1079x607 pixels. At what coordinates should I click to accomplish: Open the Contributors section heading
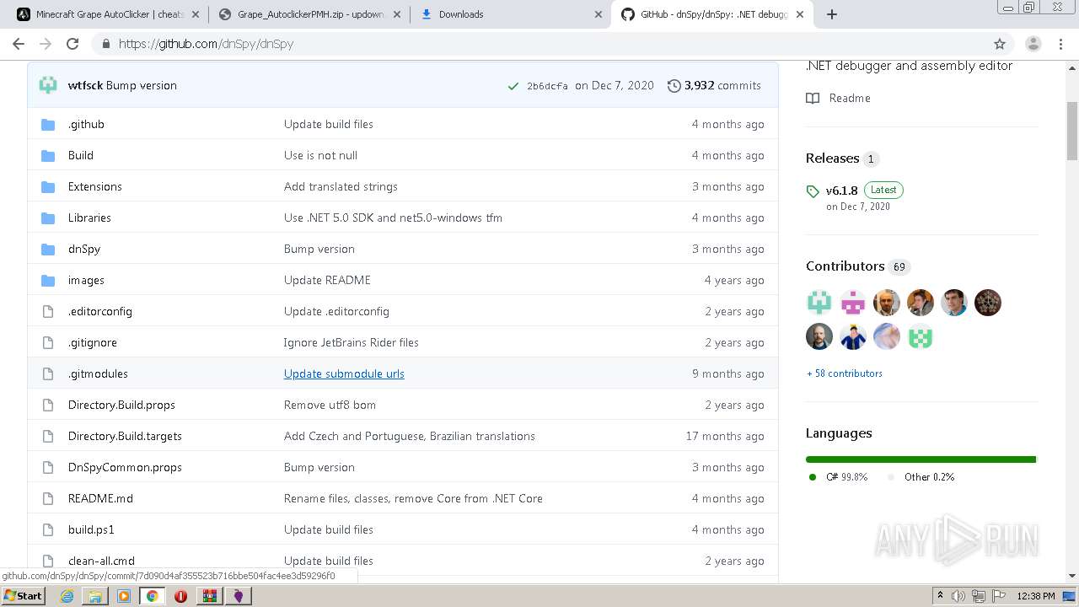(845, 266)
